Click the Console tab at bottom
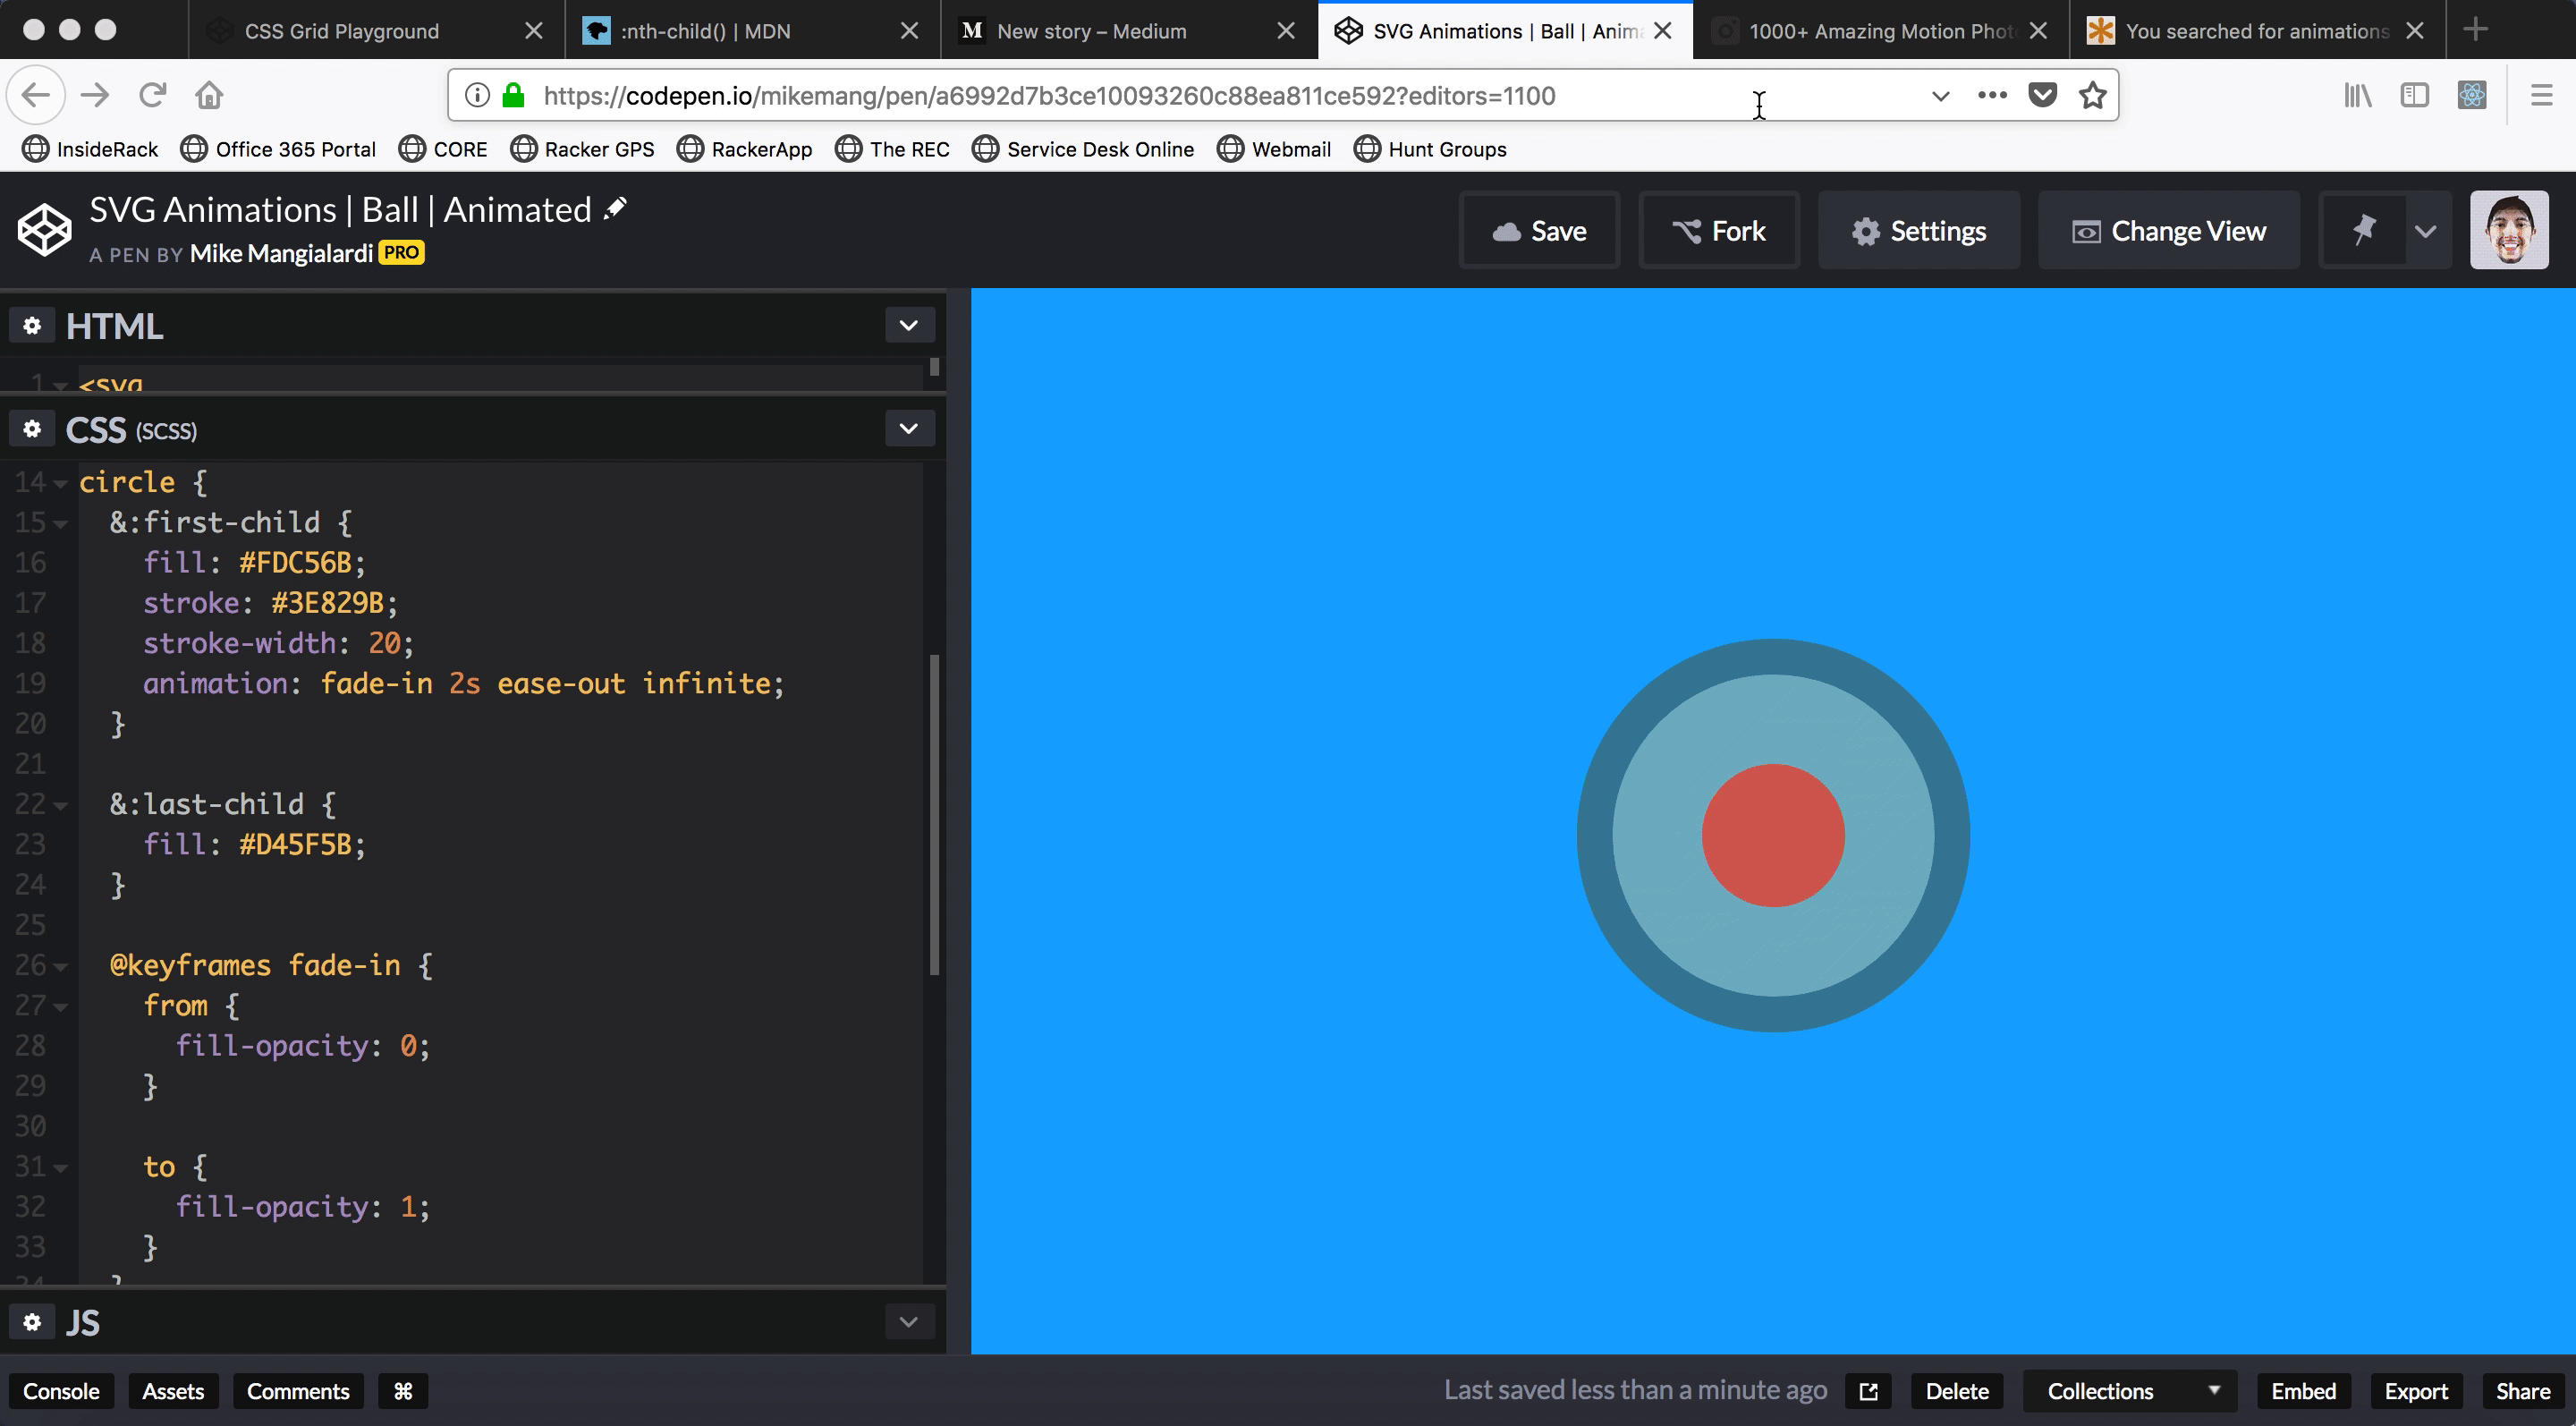 pyautogui.click(x=62, y=1391)
